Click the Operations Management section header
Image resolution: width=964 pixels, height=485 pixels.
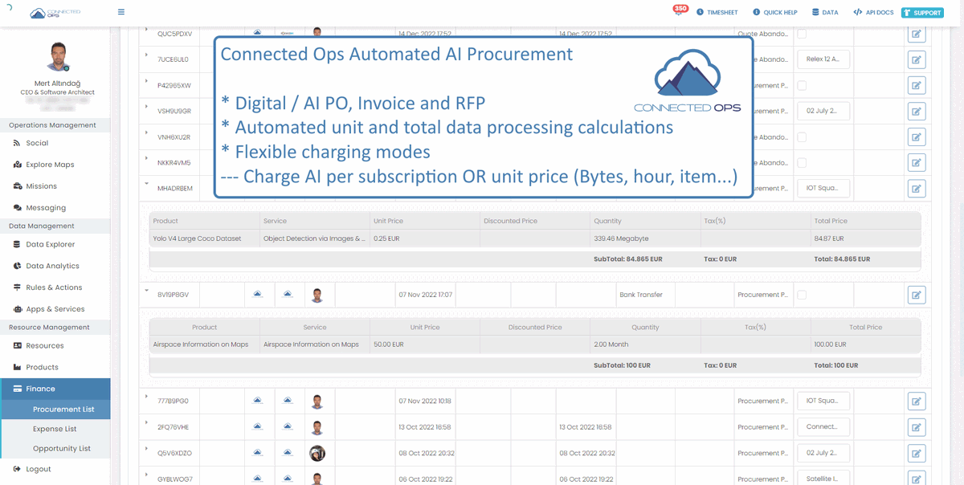tap(55, 125)
